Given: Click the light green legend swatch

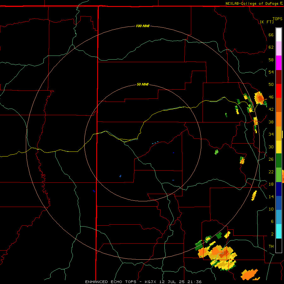Looking at the screenshot, I should (279, 175).
